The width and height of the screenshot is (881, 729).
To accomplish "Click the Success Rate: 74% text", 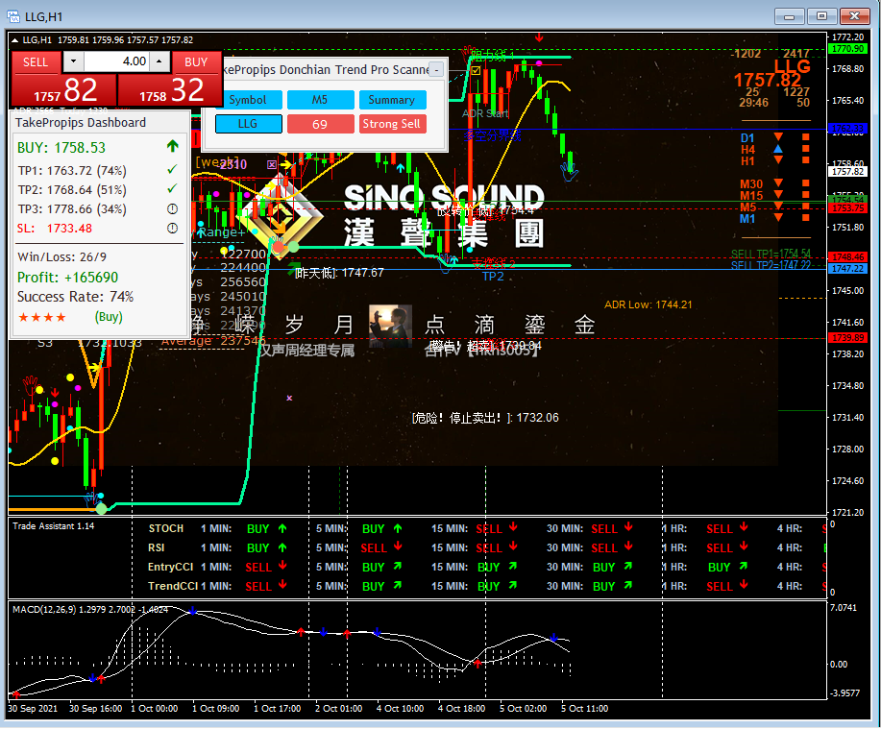I will coord(75,297).
